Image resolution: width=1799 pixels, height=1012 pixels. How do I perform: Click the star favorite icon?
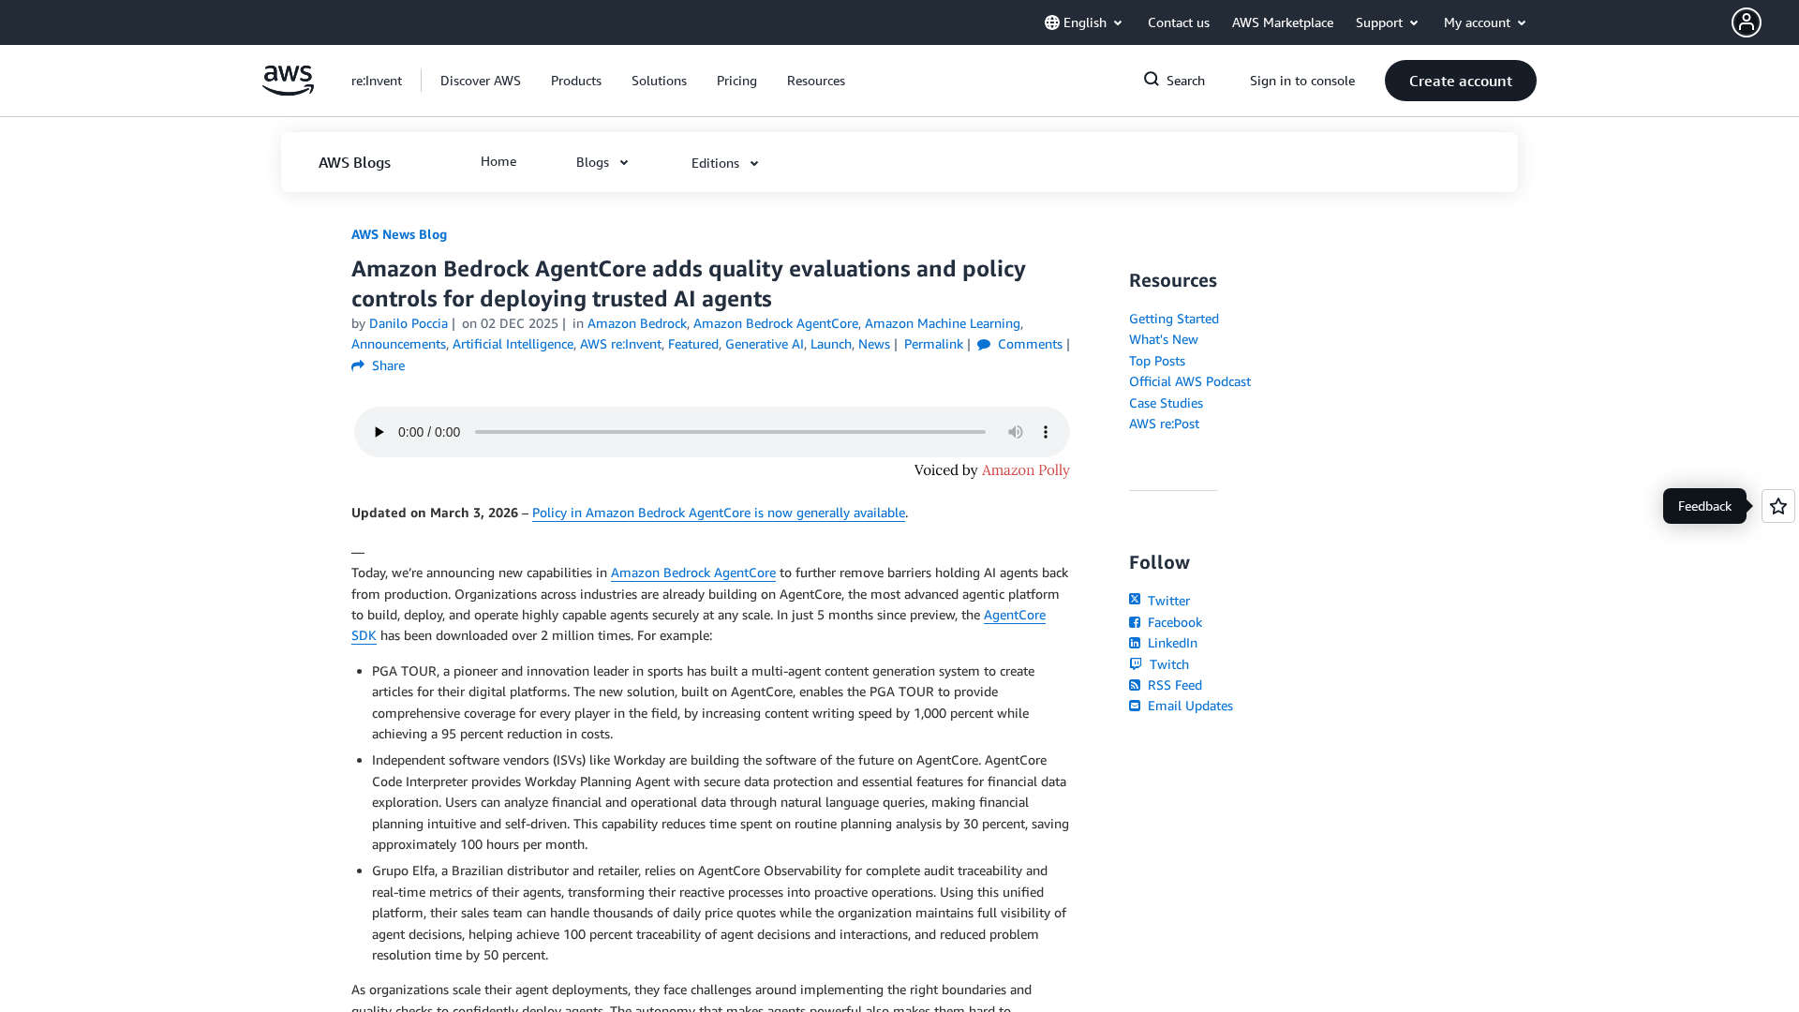[x=1777, y=506]
